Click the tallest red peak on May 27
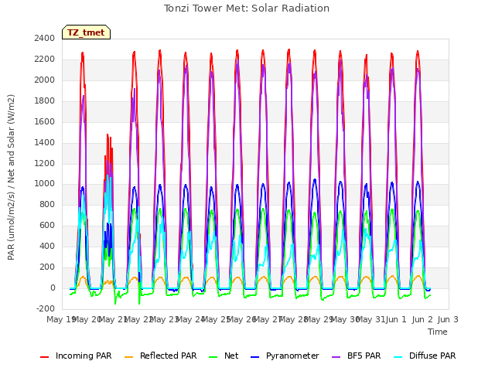Viewport: 495px width, 371px height. [288, 49]
